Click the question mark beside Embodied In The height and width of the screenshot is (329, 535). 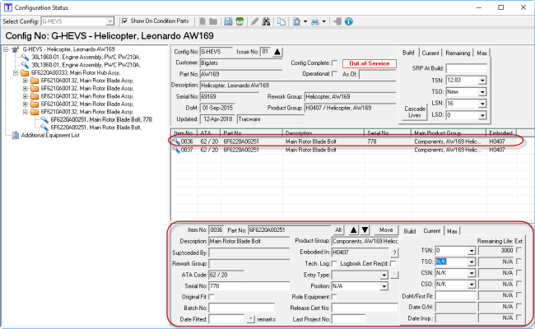pyautogui.click(x=394, y=253)
